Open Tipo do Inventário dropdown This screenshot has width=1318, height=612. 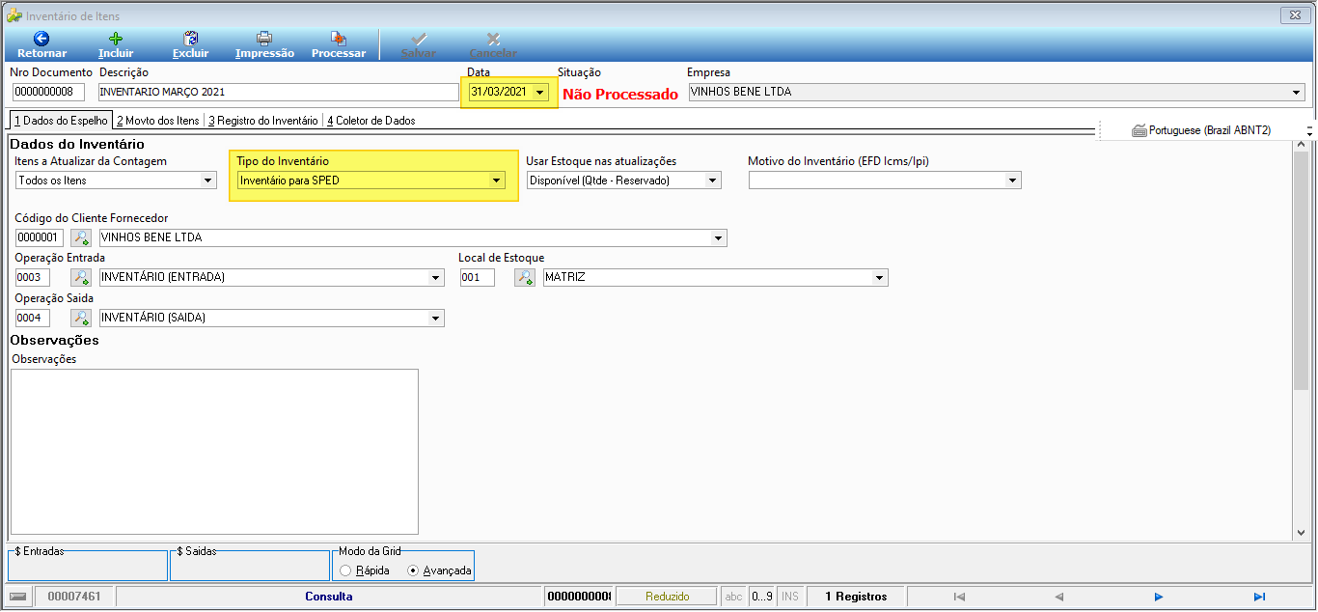(496, 181)
